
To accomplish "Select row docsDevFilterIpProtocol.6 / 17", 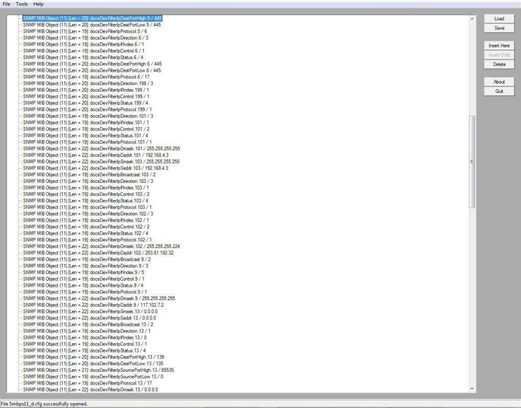I will (86, 77).
